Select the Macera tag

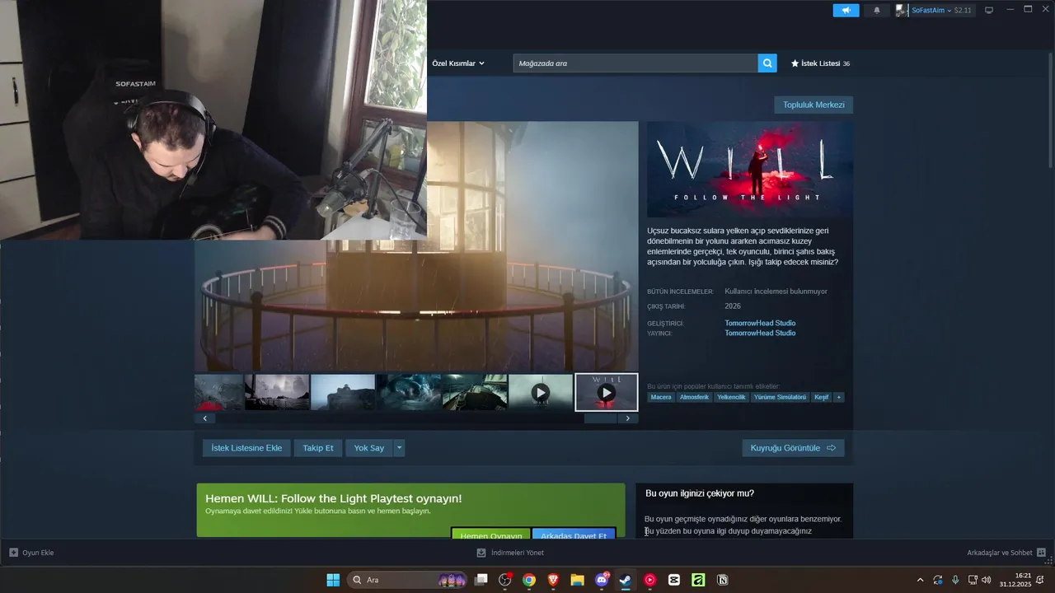coord(661,397)
